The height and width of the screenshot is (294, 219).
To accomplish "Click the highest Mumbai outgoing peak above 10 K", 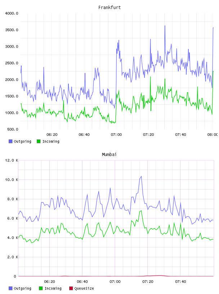I will point(141,176).
